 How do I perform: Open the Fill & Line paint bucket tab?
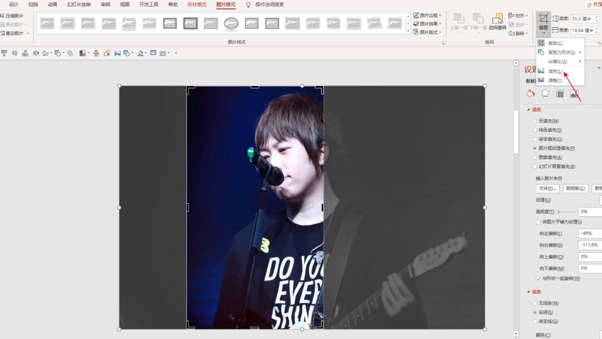(x=530, y=94)
